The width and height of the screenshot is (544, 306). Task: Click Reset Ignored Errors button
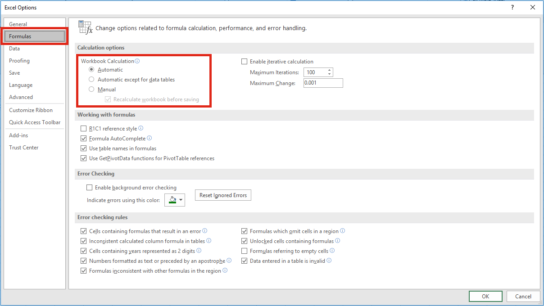pyautogui.click(x=223, y=195)
